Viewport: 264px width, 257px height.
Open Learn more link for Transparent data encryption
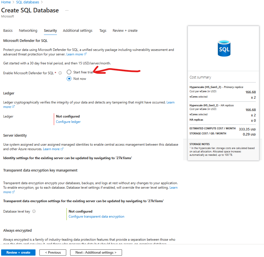tap(174, 188)
